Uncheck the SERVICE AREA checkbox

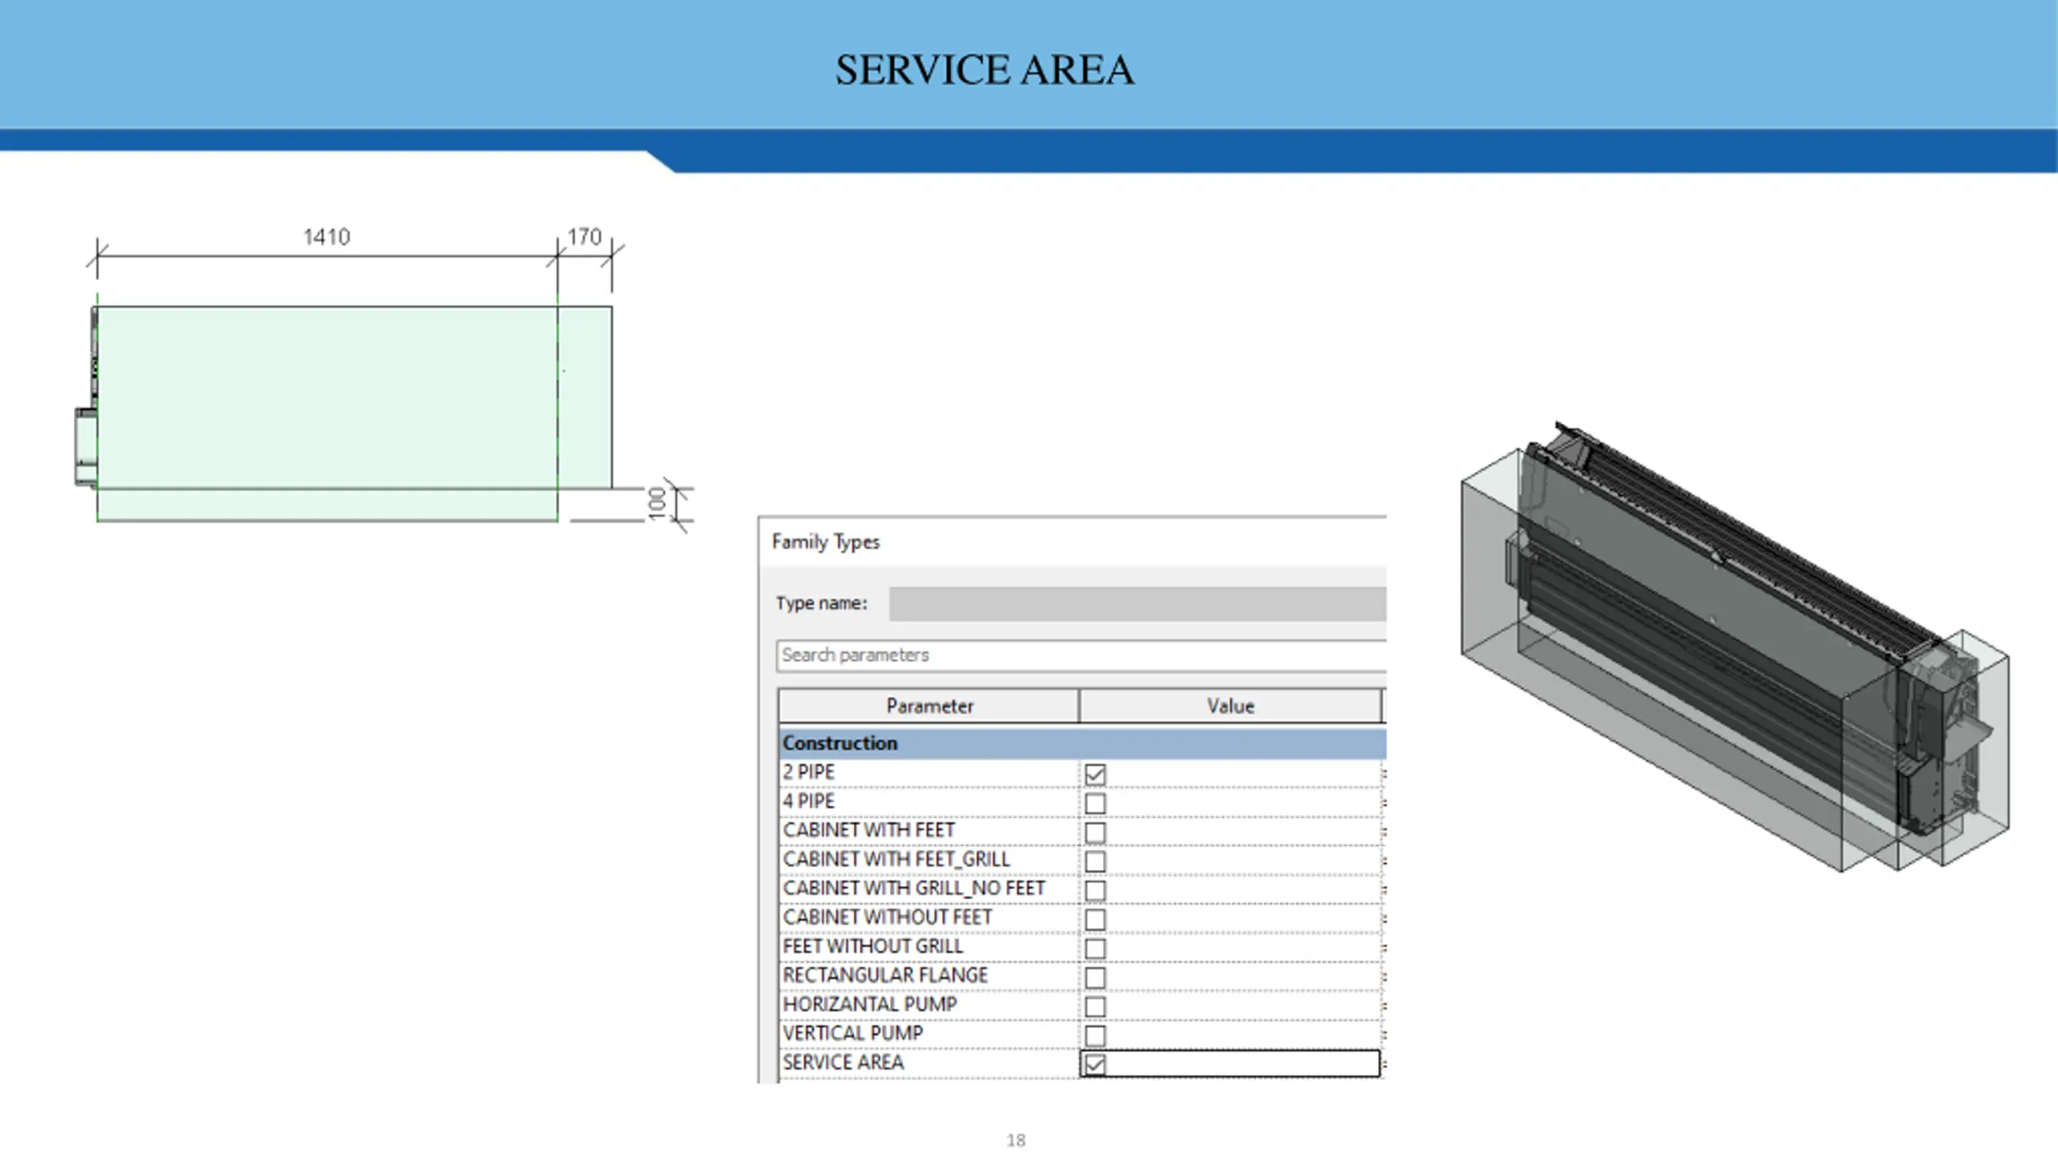(1095, 1064)
